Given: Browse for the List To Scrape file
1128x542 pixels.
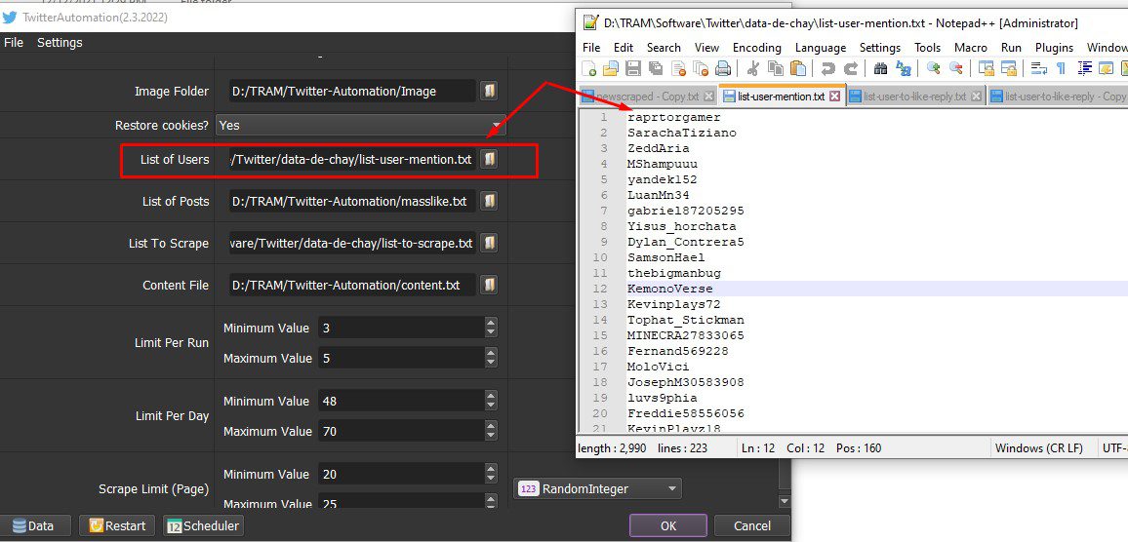Looking at the screenshot, I should (x=489, y=243).
